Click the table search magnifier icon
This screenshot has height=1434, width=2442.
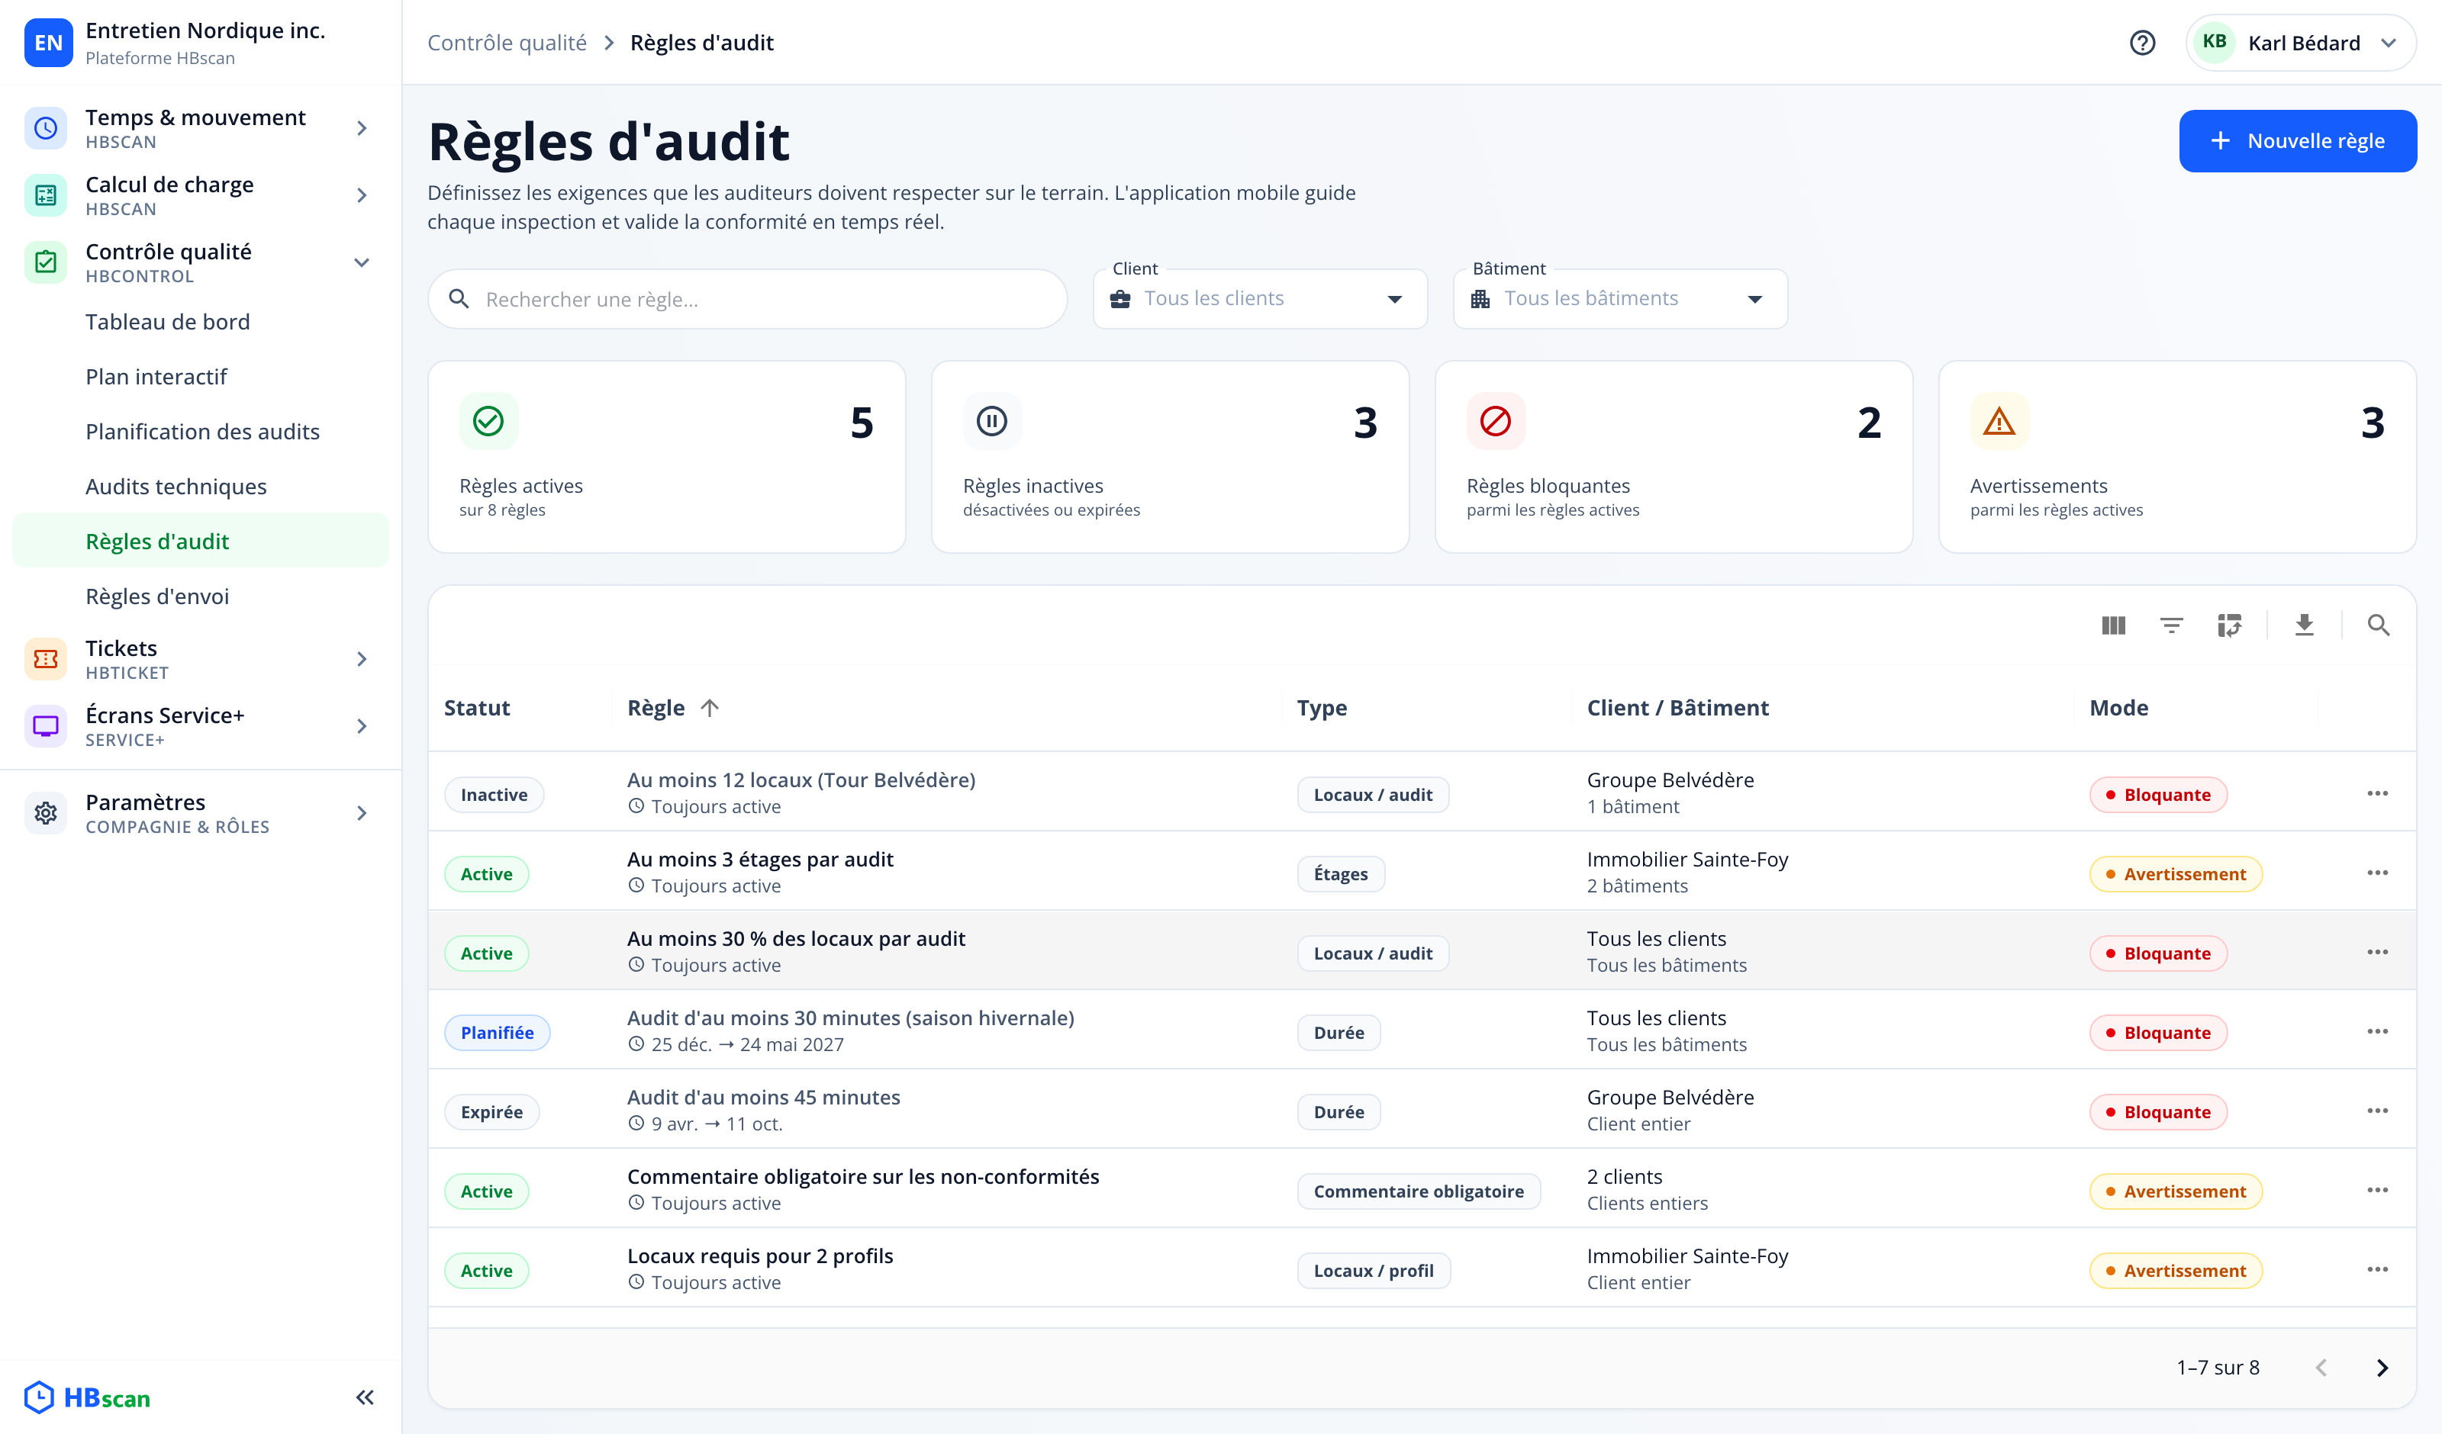pos(2378,625)
